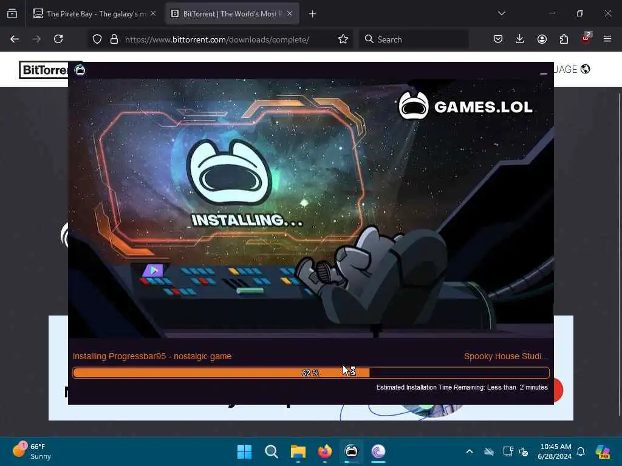622x466 pixels.
Task: Open the clock showing 10:45 AM
Action: click(555, 451)
